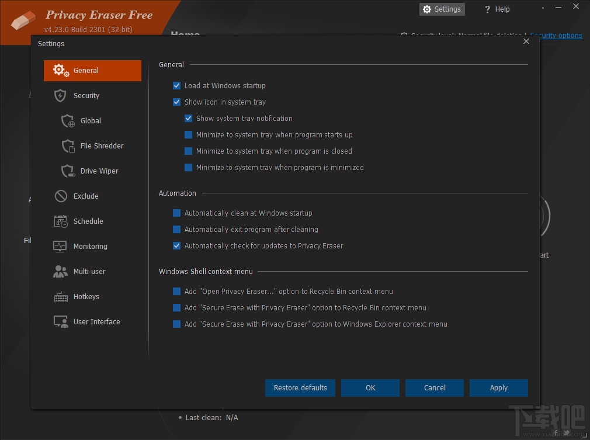The image size is (590, 440).
Task: Open the General settings page
Action: (92, 71)
